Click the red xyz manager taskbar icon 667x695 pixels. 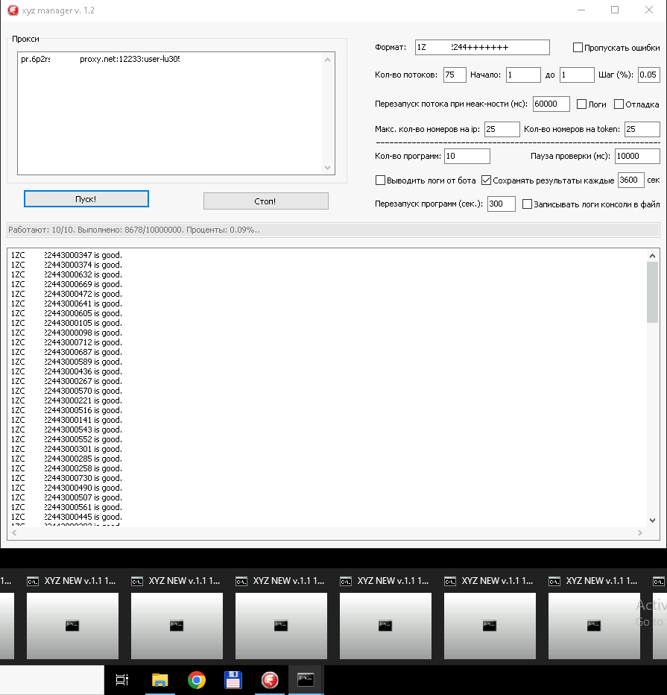(269, 679)
